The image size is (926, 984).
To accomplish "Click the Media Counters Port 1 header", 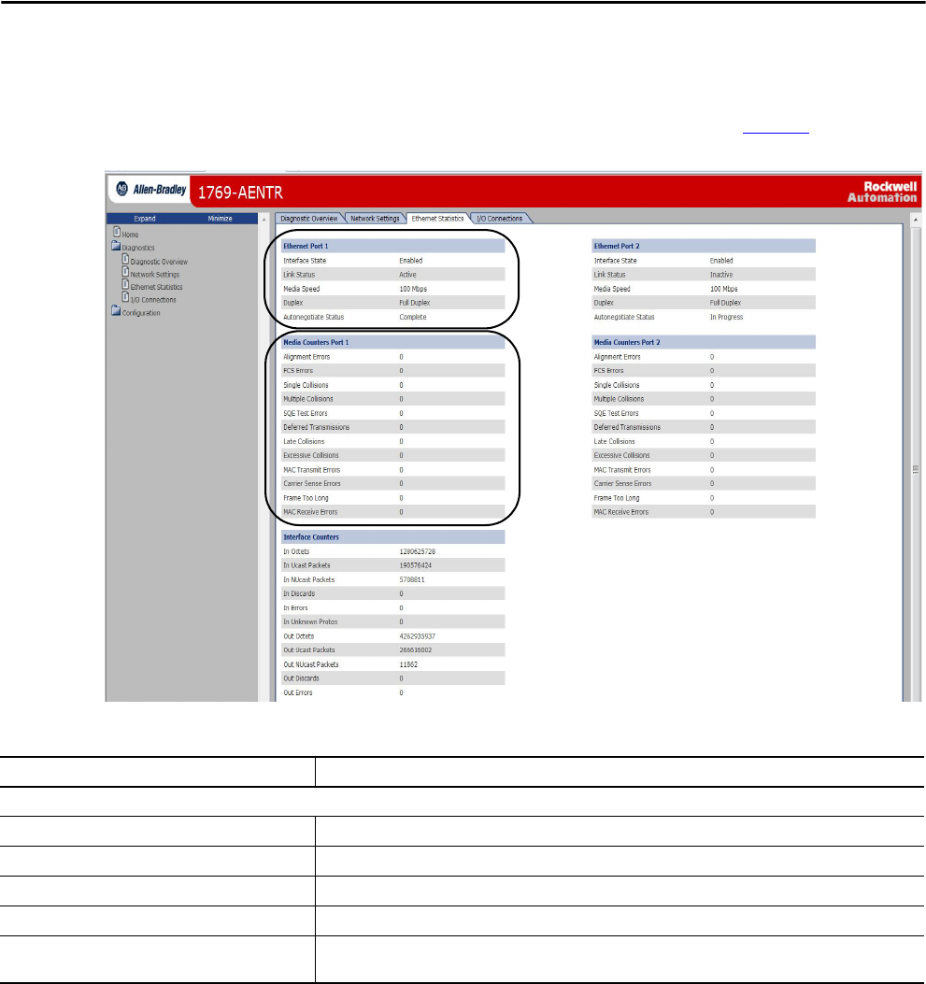I will [392, 342].
